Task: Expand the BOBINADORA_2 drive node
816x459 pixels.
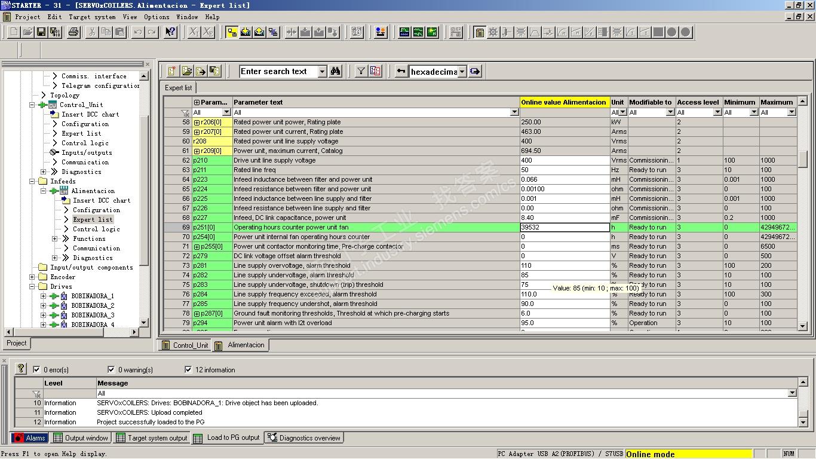Action: (43, 305)
